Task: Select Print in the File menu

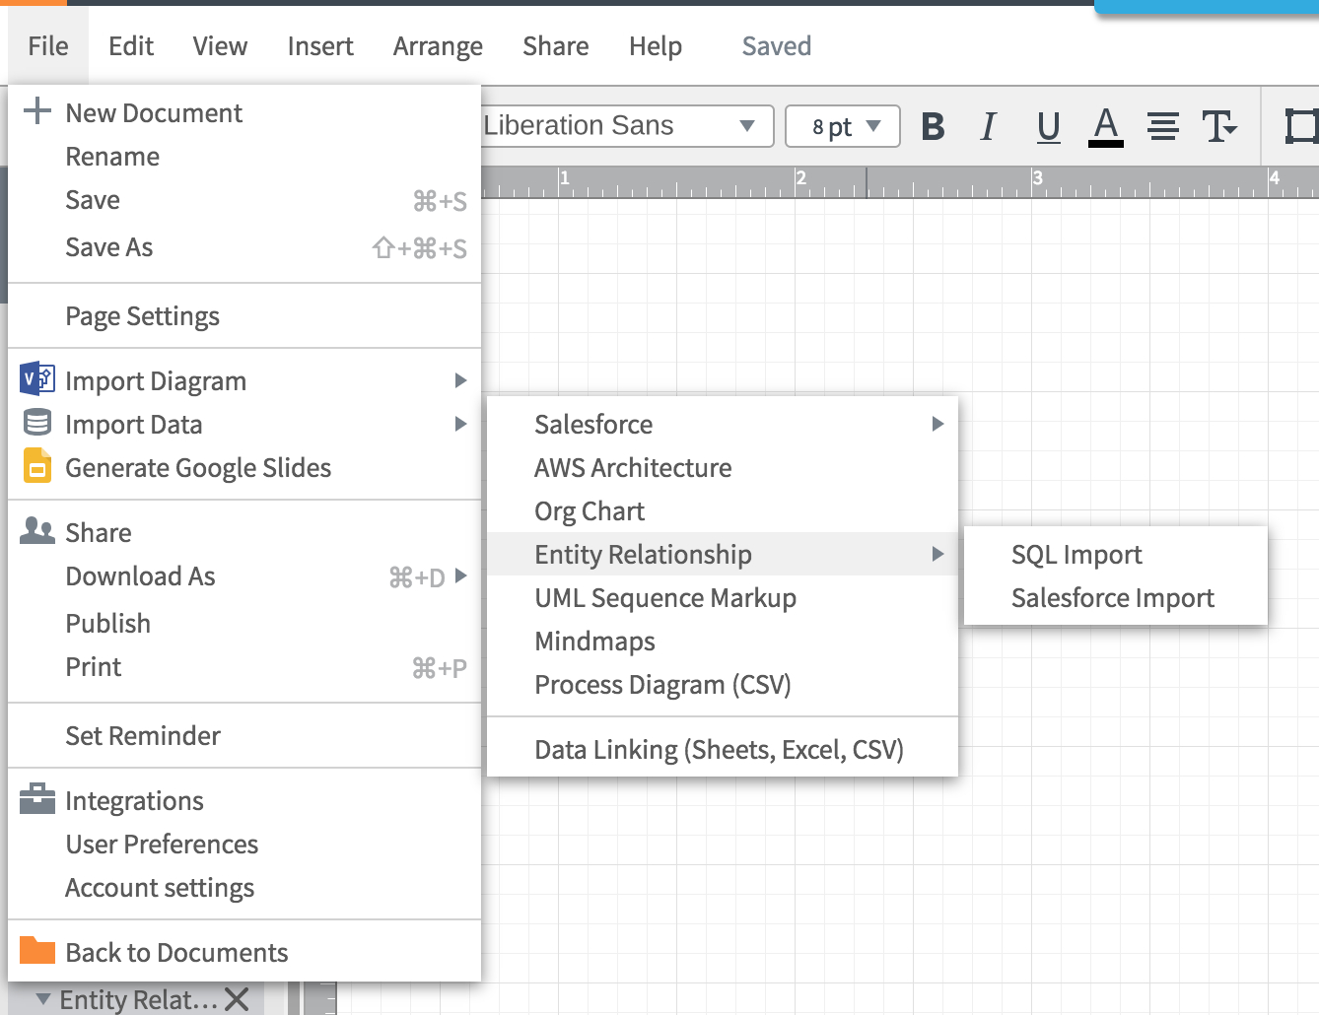Action: 244,667
